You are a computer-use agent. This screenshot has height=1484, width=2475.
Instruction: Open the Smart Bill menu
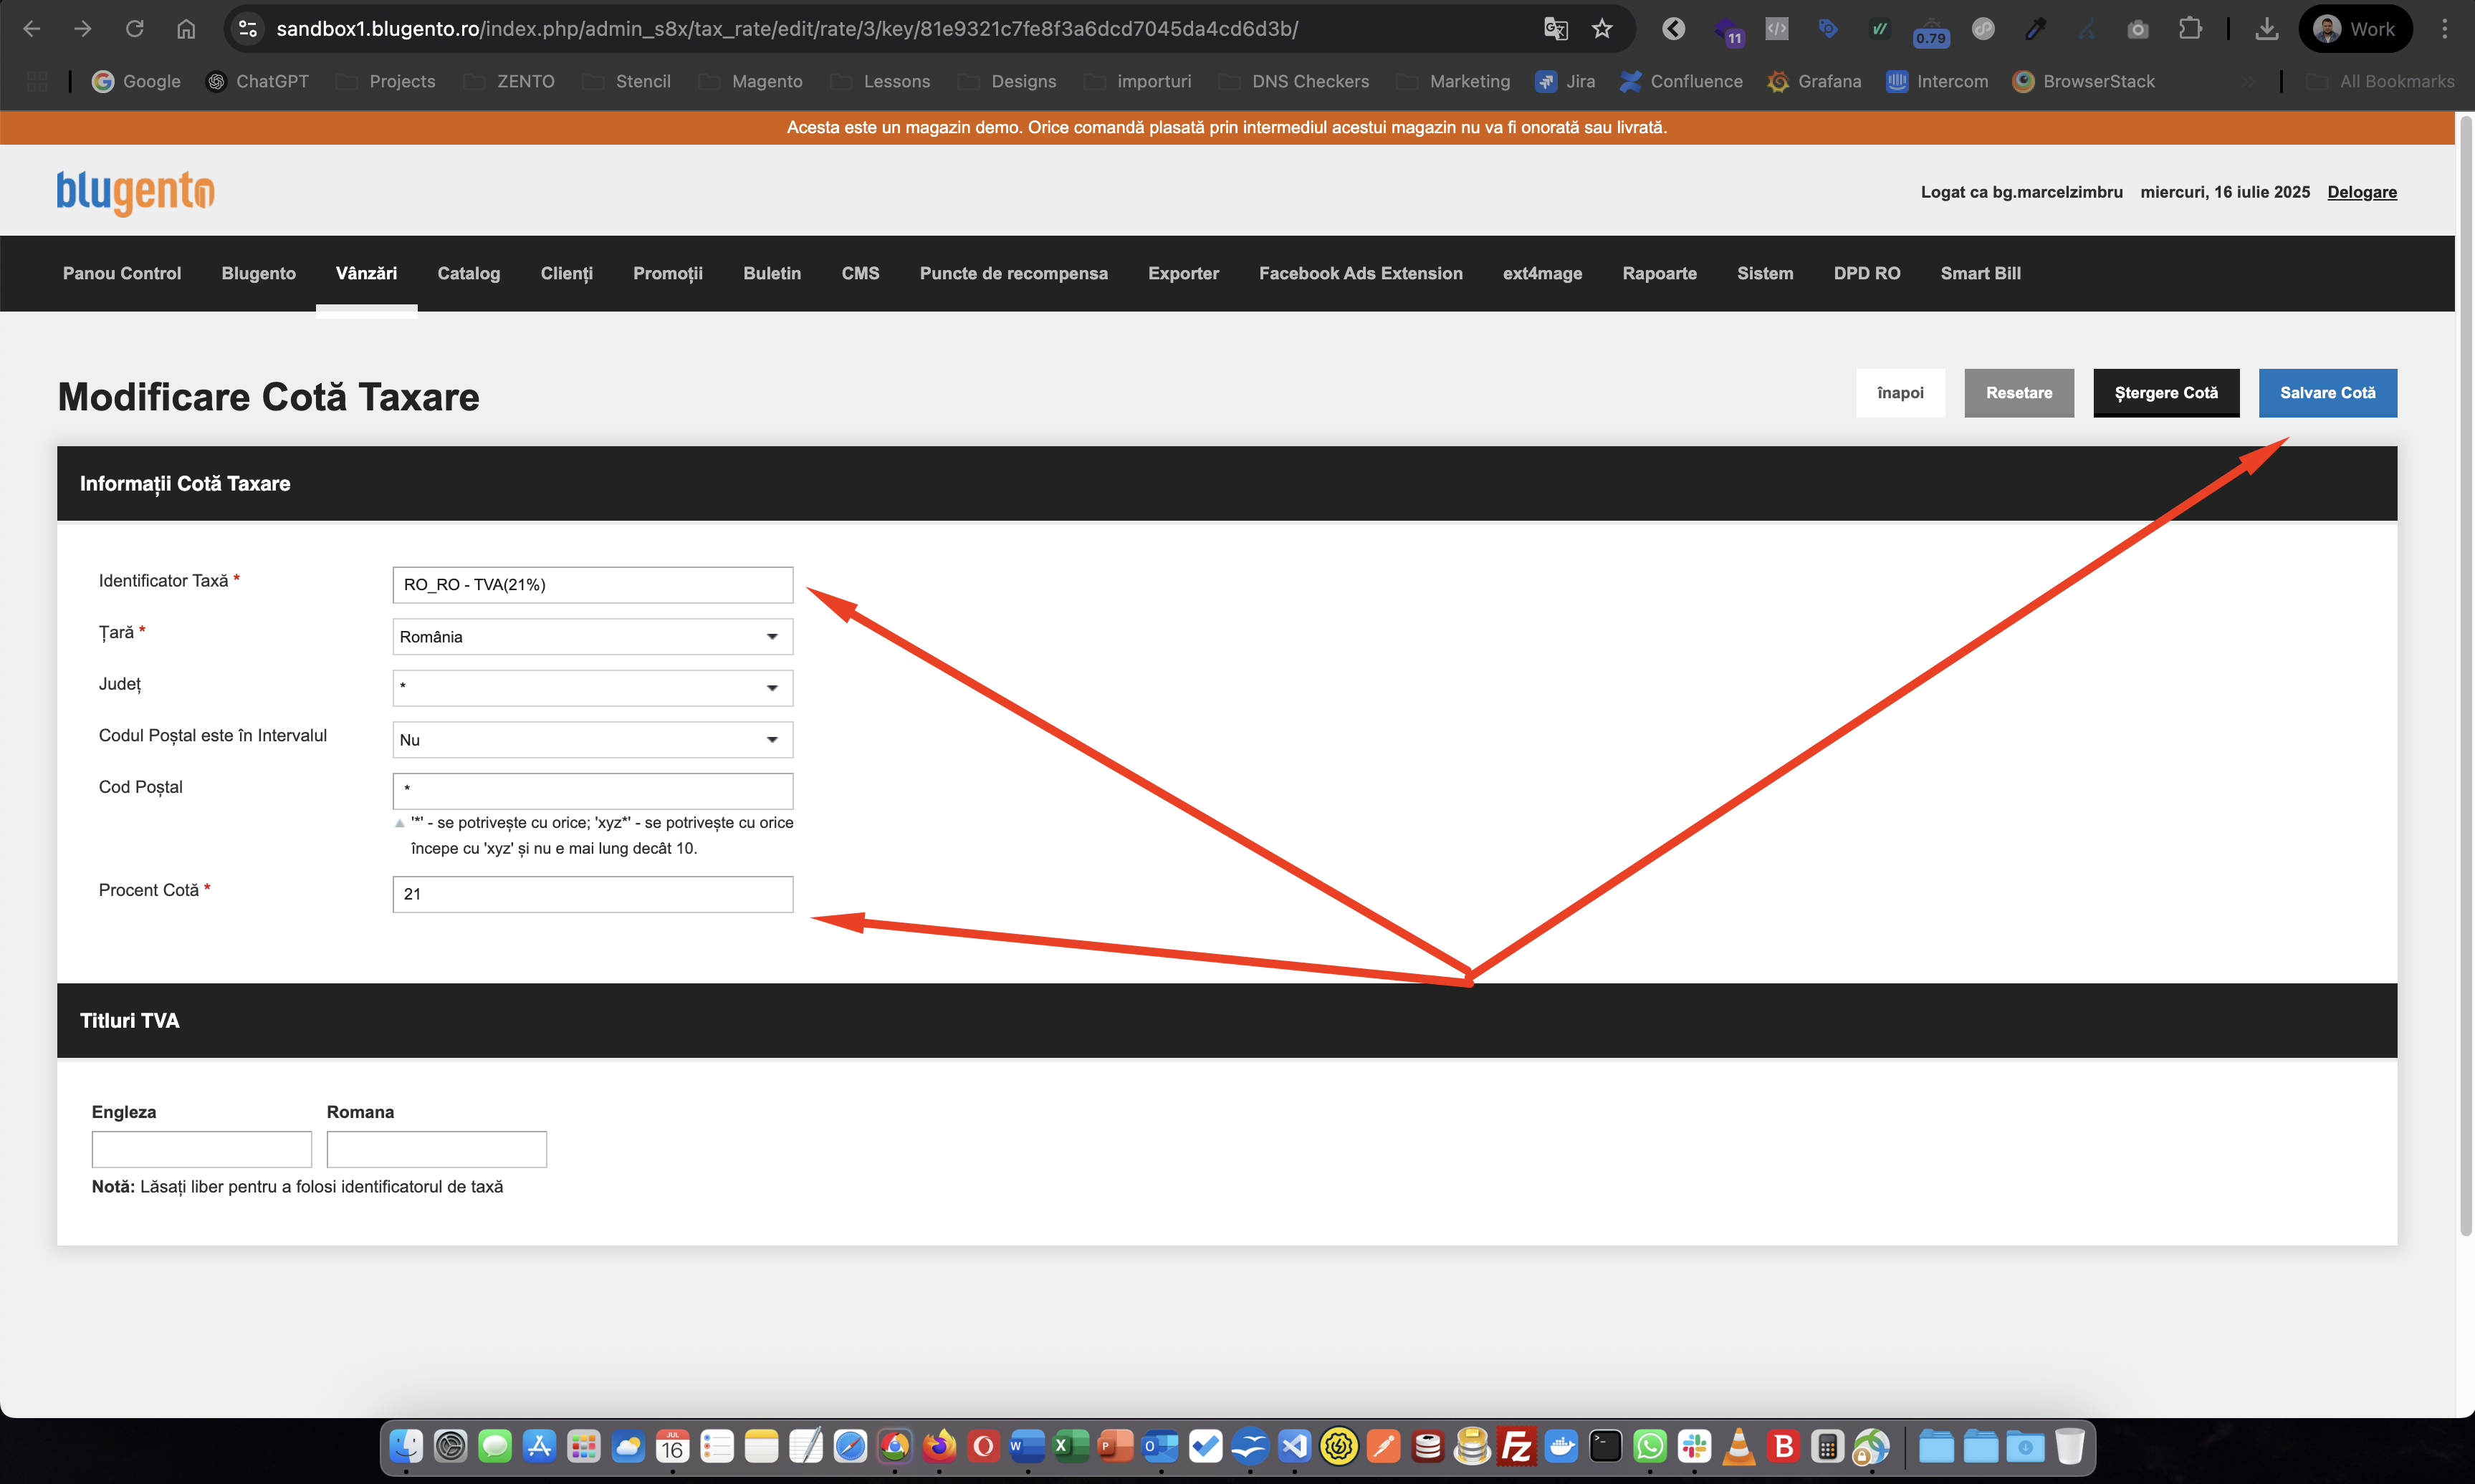[1980, 273]
